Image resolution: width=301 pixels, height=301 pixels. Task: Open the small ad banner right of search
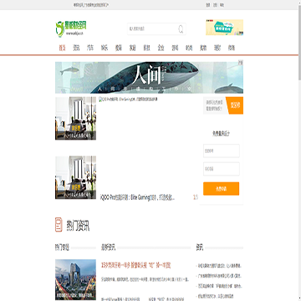tap(224, 28)
